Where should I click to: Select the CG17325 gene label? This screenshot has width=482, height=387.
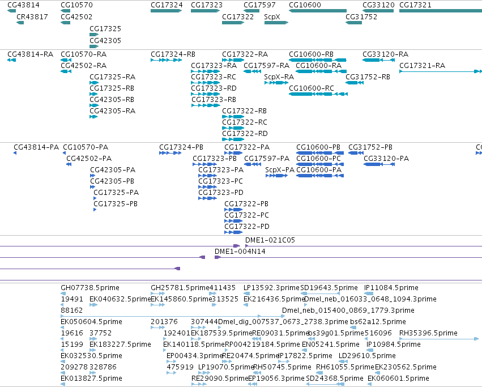[x=105, y=28]
